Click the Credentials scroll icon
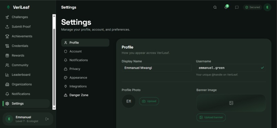The width and height of the screenshot is (277, 128). [7, 46]
